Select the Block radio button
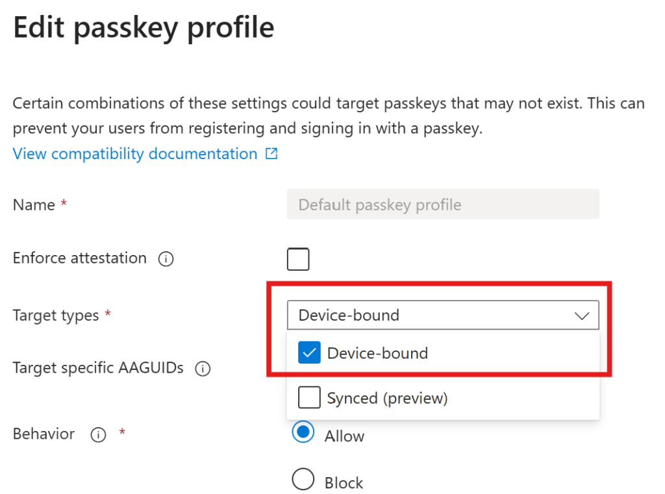The width and height of the screenshot is (665, 494). pyautogui.click(x=303, y=480)
